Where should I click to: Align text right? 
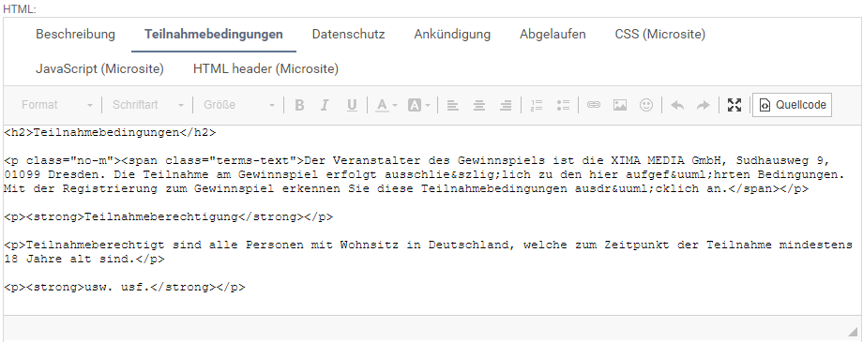tap(506, 105)
